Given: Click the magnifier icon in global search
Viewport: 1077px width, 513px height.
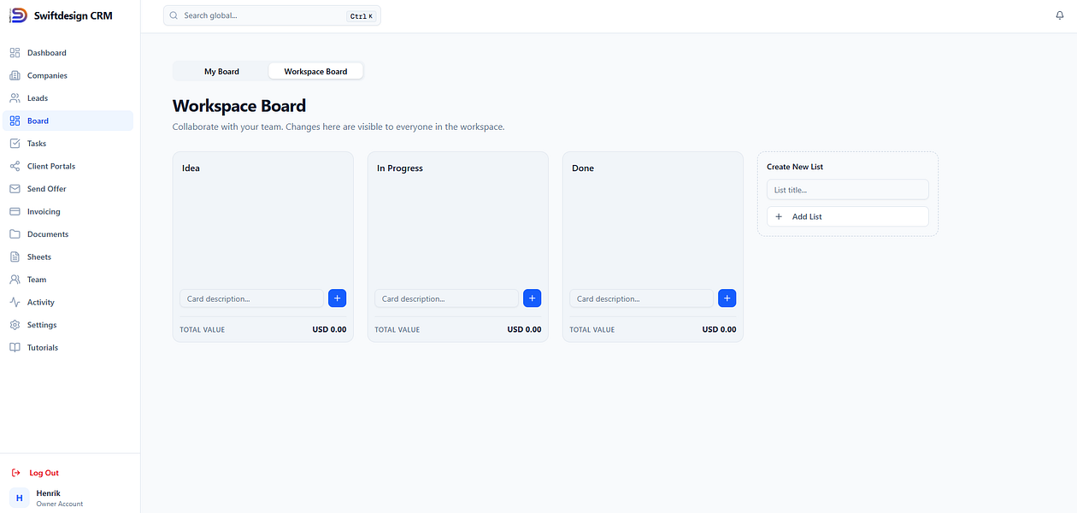Looking at the screenshot, I should click(x=174, y=15).
